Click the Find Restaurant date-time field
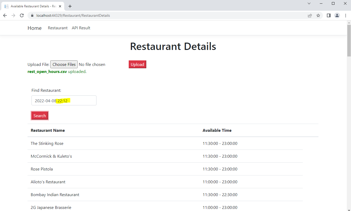This screenshot has width=351, height=211. click(x=64, y=100)
